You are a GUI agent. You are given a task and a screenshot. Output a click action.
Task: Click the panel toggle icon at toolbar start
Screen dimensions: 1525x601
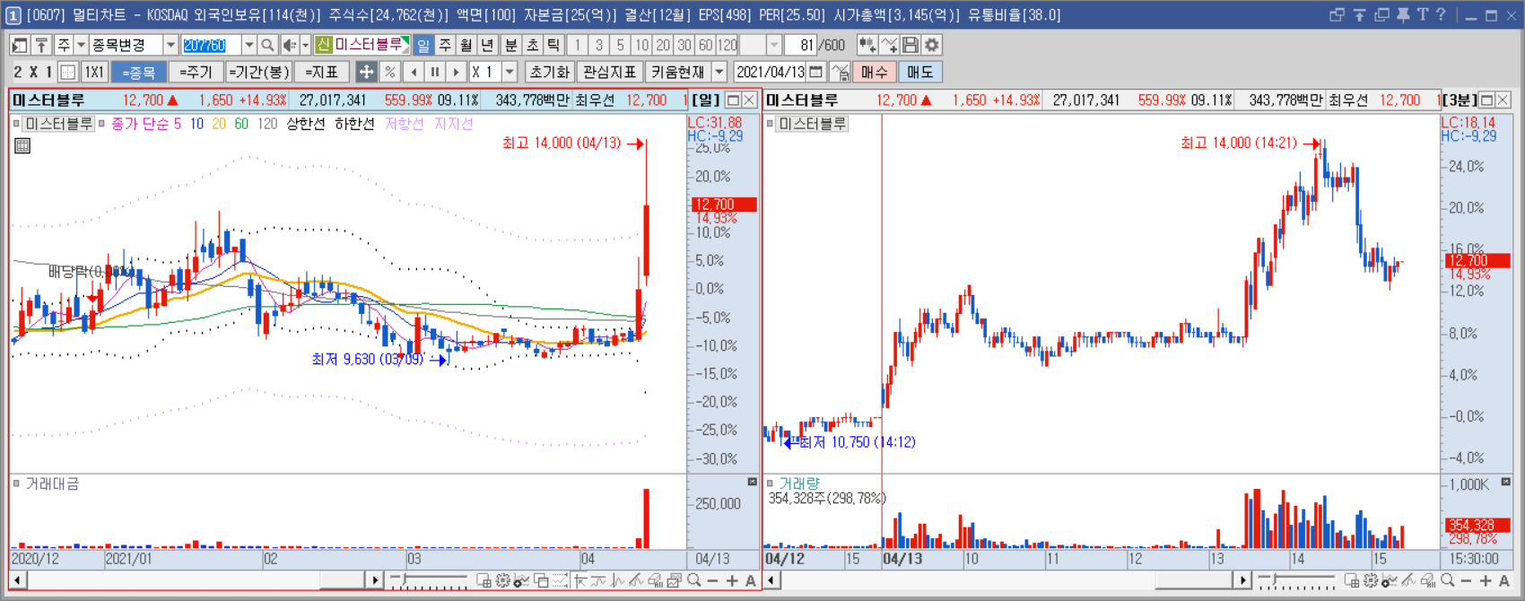click(20, 45)
